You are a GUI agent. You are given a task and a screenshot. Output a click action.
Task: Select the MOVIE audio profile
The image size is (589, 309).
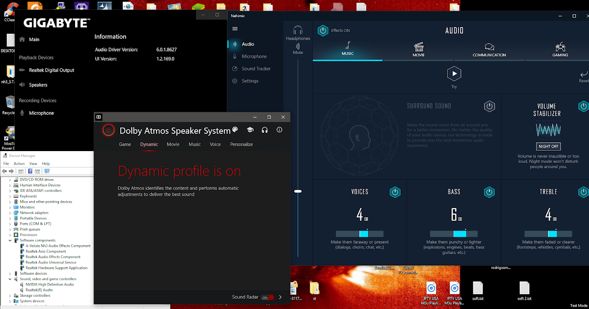[419, 49]
